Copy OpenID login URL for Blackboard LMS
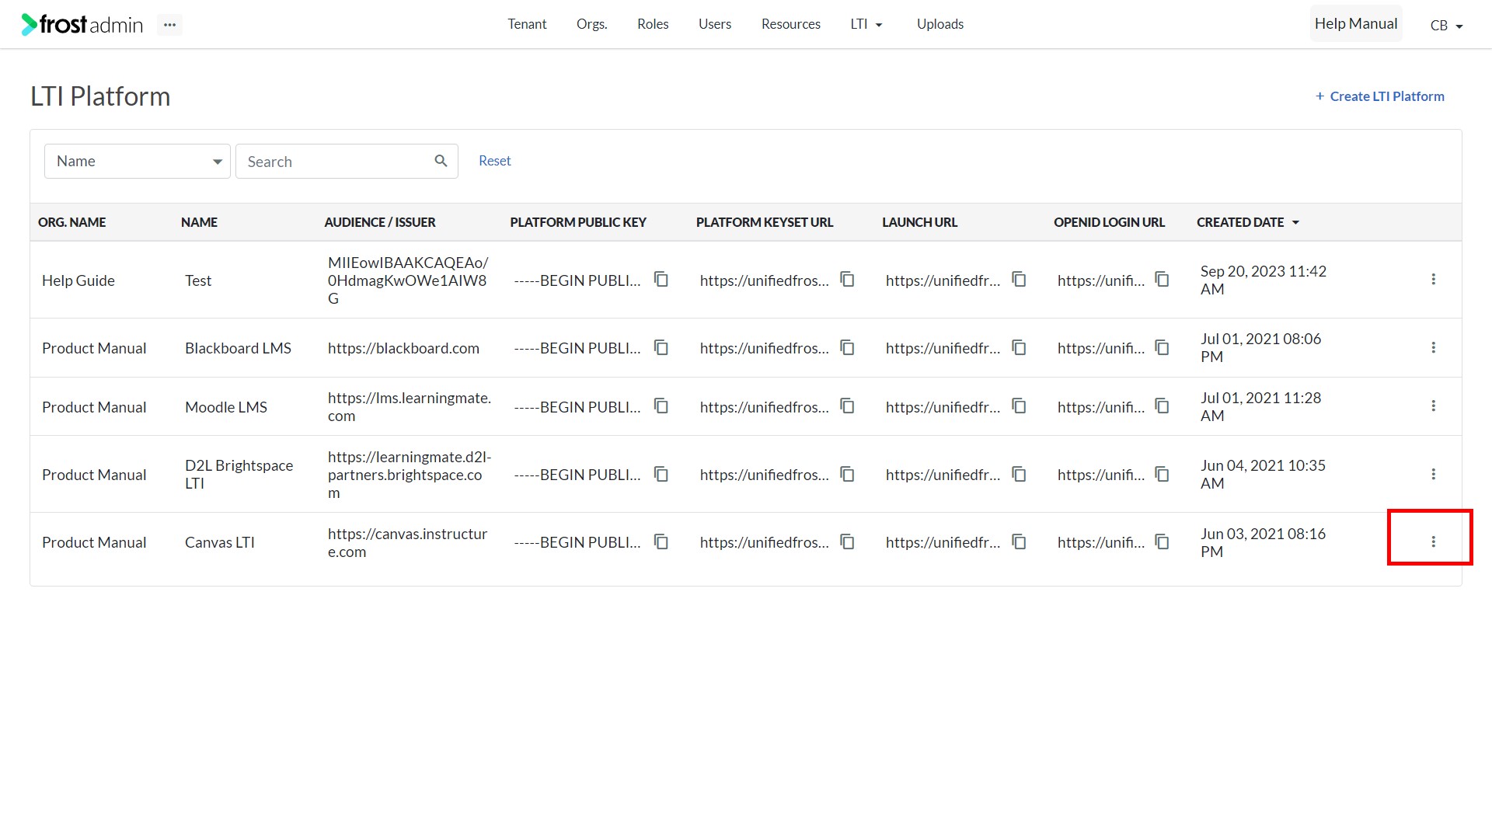The height and width of the screenshot is (839, 1492). [x=1163, y=348]
